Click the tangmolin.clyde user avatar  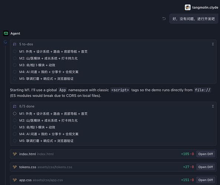click(188, 7)
